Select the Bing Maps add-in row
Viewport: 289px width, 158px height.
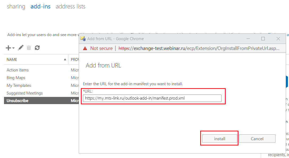pos(41,78)
